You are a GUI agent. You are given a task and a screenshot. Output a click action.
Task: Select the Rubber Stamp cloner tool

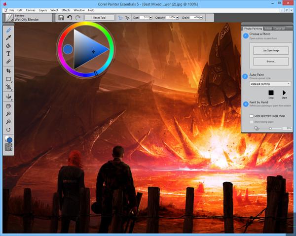click(x=8, y=87)
